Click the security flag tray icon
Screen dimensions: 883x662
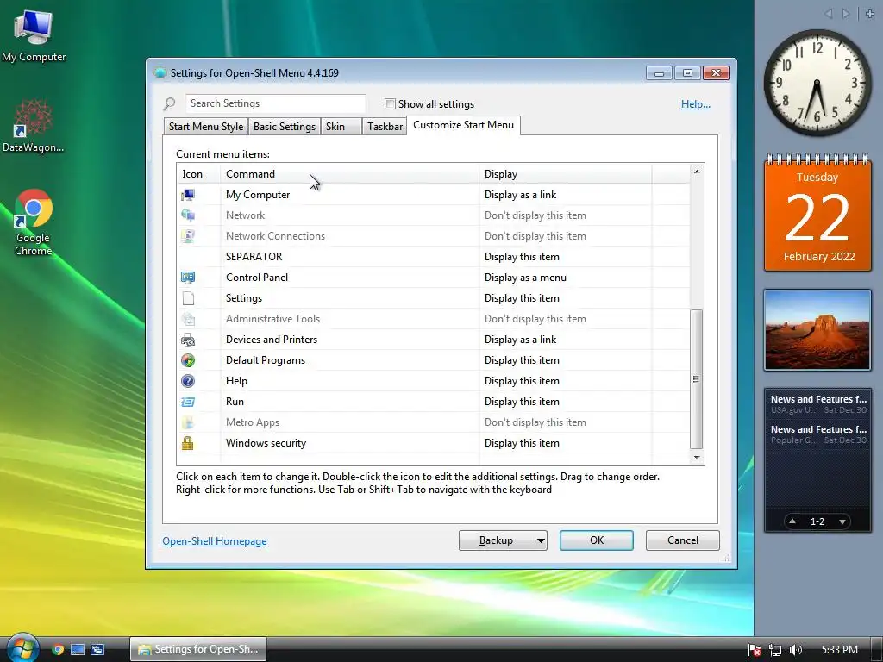coord(755,650)
